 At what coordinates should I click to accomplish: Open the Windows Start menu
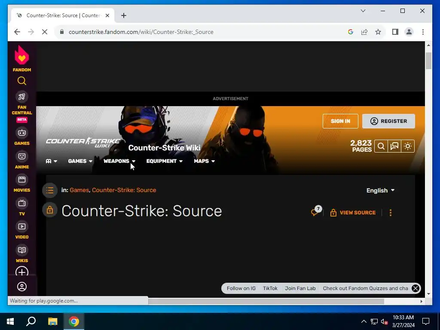pyautogui.click(x=10, y=321)
